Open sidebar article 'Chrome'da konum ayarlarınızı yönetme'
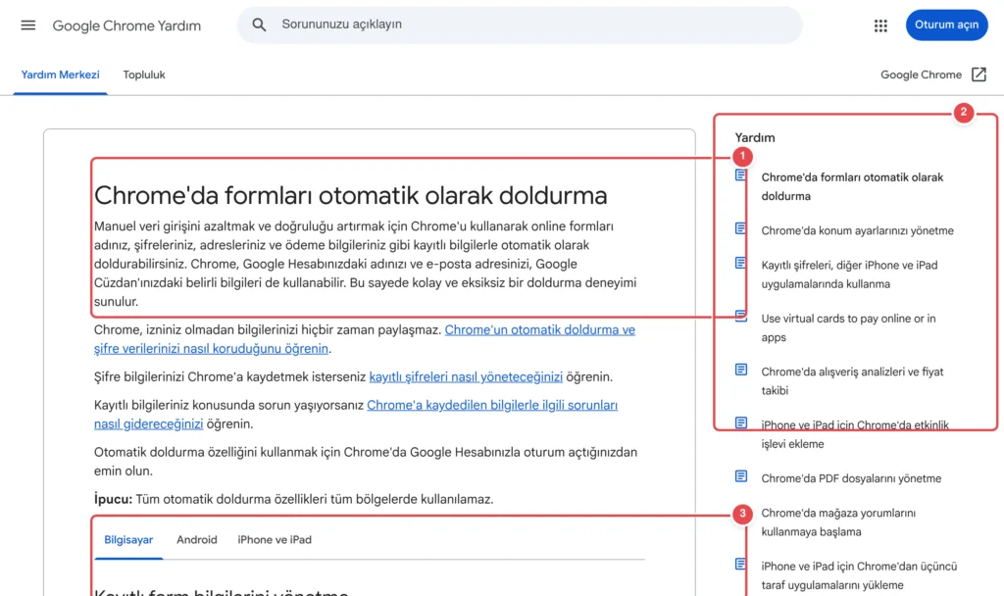The image size is (1004, 596). point(857,230)
